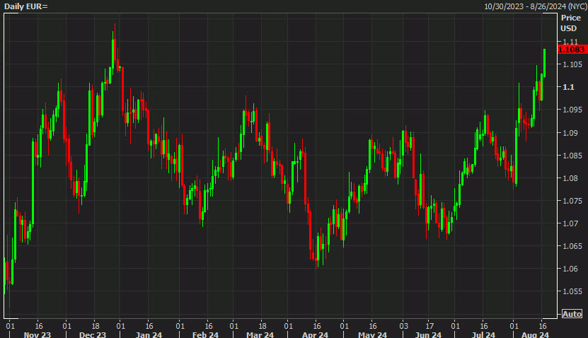Click the Jan 24 month label
The height and width of the screenshot is (338, 588).
point(149,334)
